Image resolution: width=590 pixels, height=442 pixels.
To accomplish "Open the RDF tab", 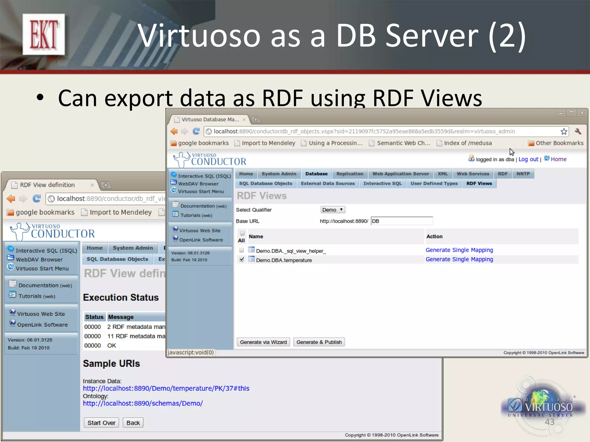I will click(503, 174).
